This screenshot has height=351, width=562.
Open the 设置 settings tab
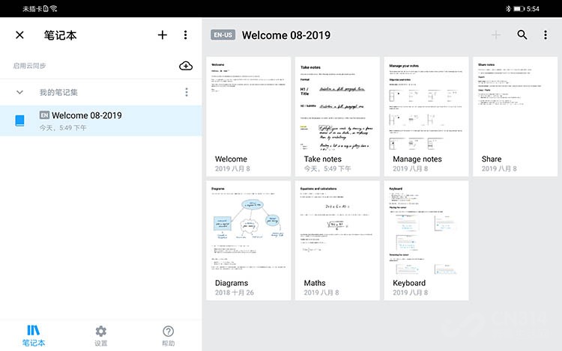pyautogui.click(x=100, y=335)
